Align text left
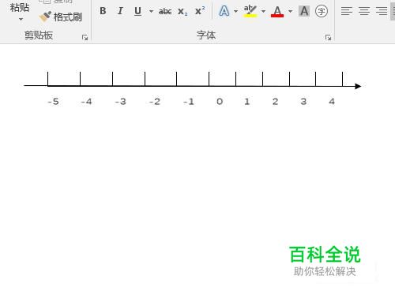395x302 pixels. click(347, 11)
